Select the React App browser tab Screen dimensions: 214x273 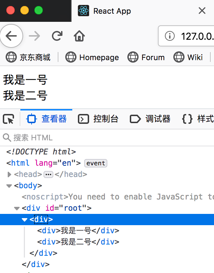pyautogui.click(x=143, y=11)
